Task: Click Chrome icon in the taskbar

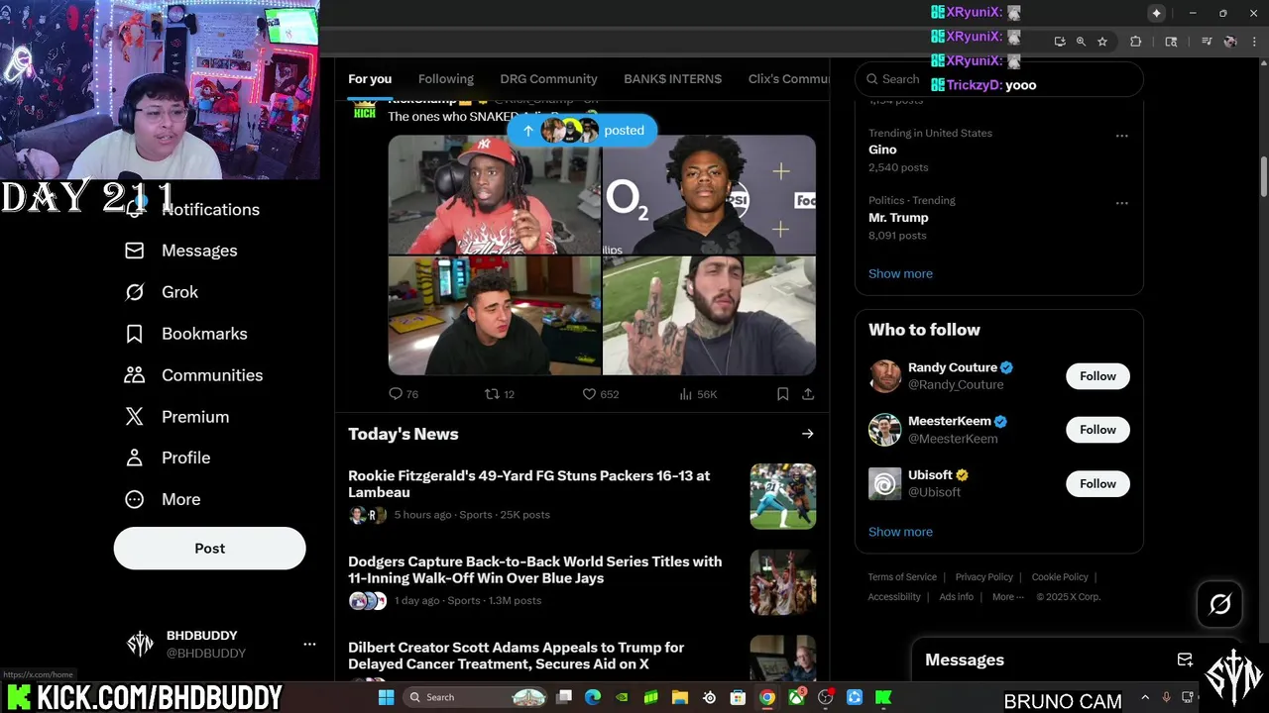Action: coord(767,697)
